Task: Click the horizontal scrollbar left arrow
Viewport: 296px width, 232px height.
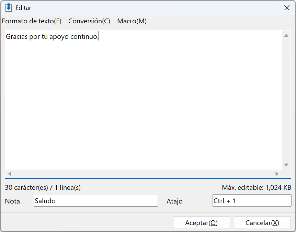Action: 10,174
